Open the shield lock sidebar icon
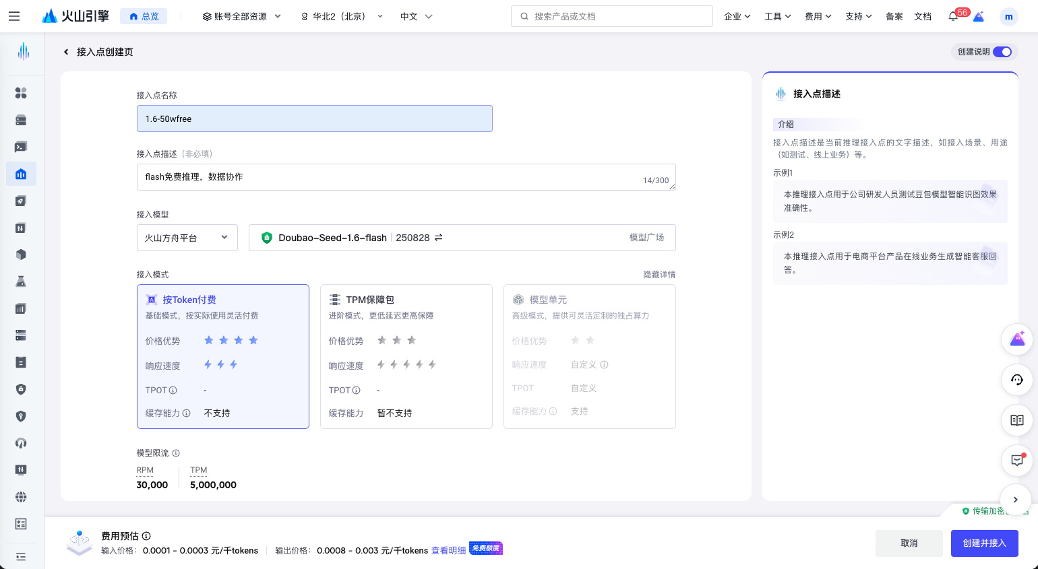 [21, 389]
